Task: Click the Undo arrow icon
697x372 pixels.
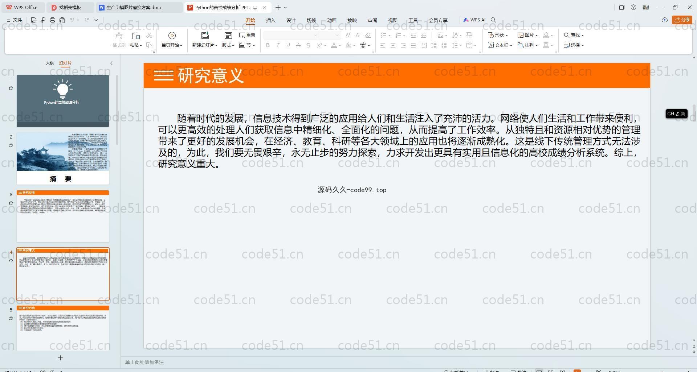Action: pos(72,20)
